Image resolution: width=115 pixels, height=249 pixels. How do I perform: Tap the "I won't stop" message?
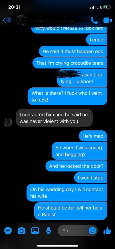pyautogui.click(x=91, y=178)
